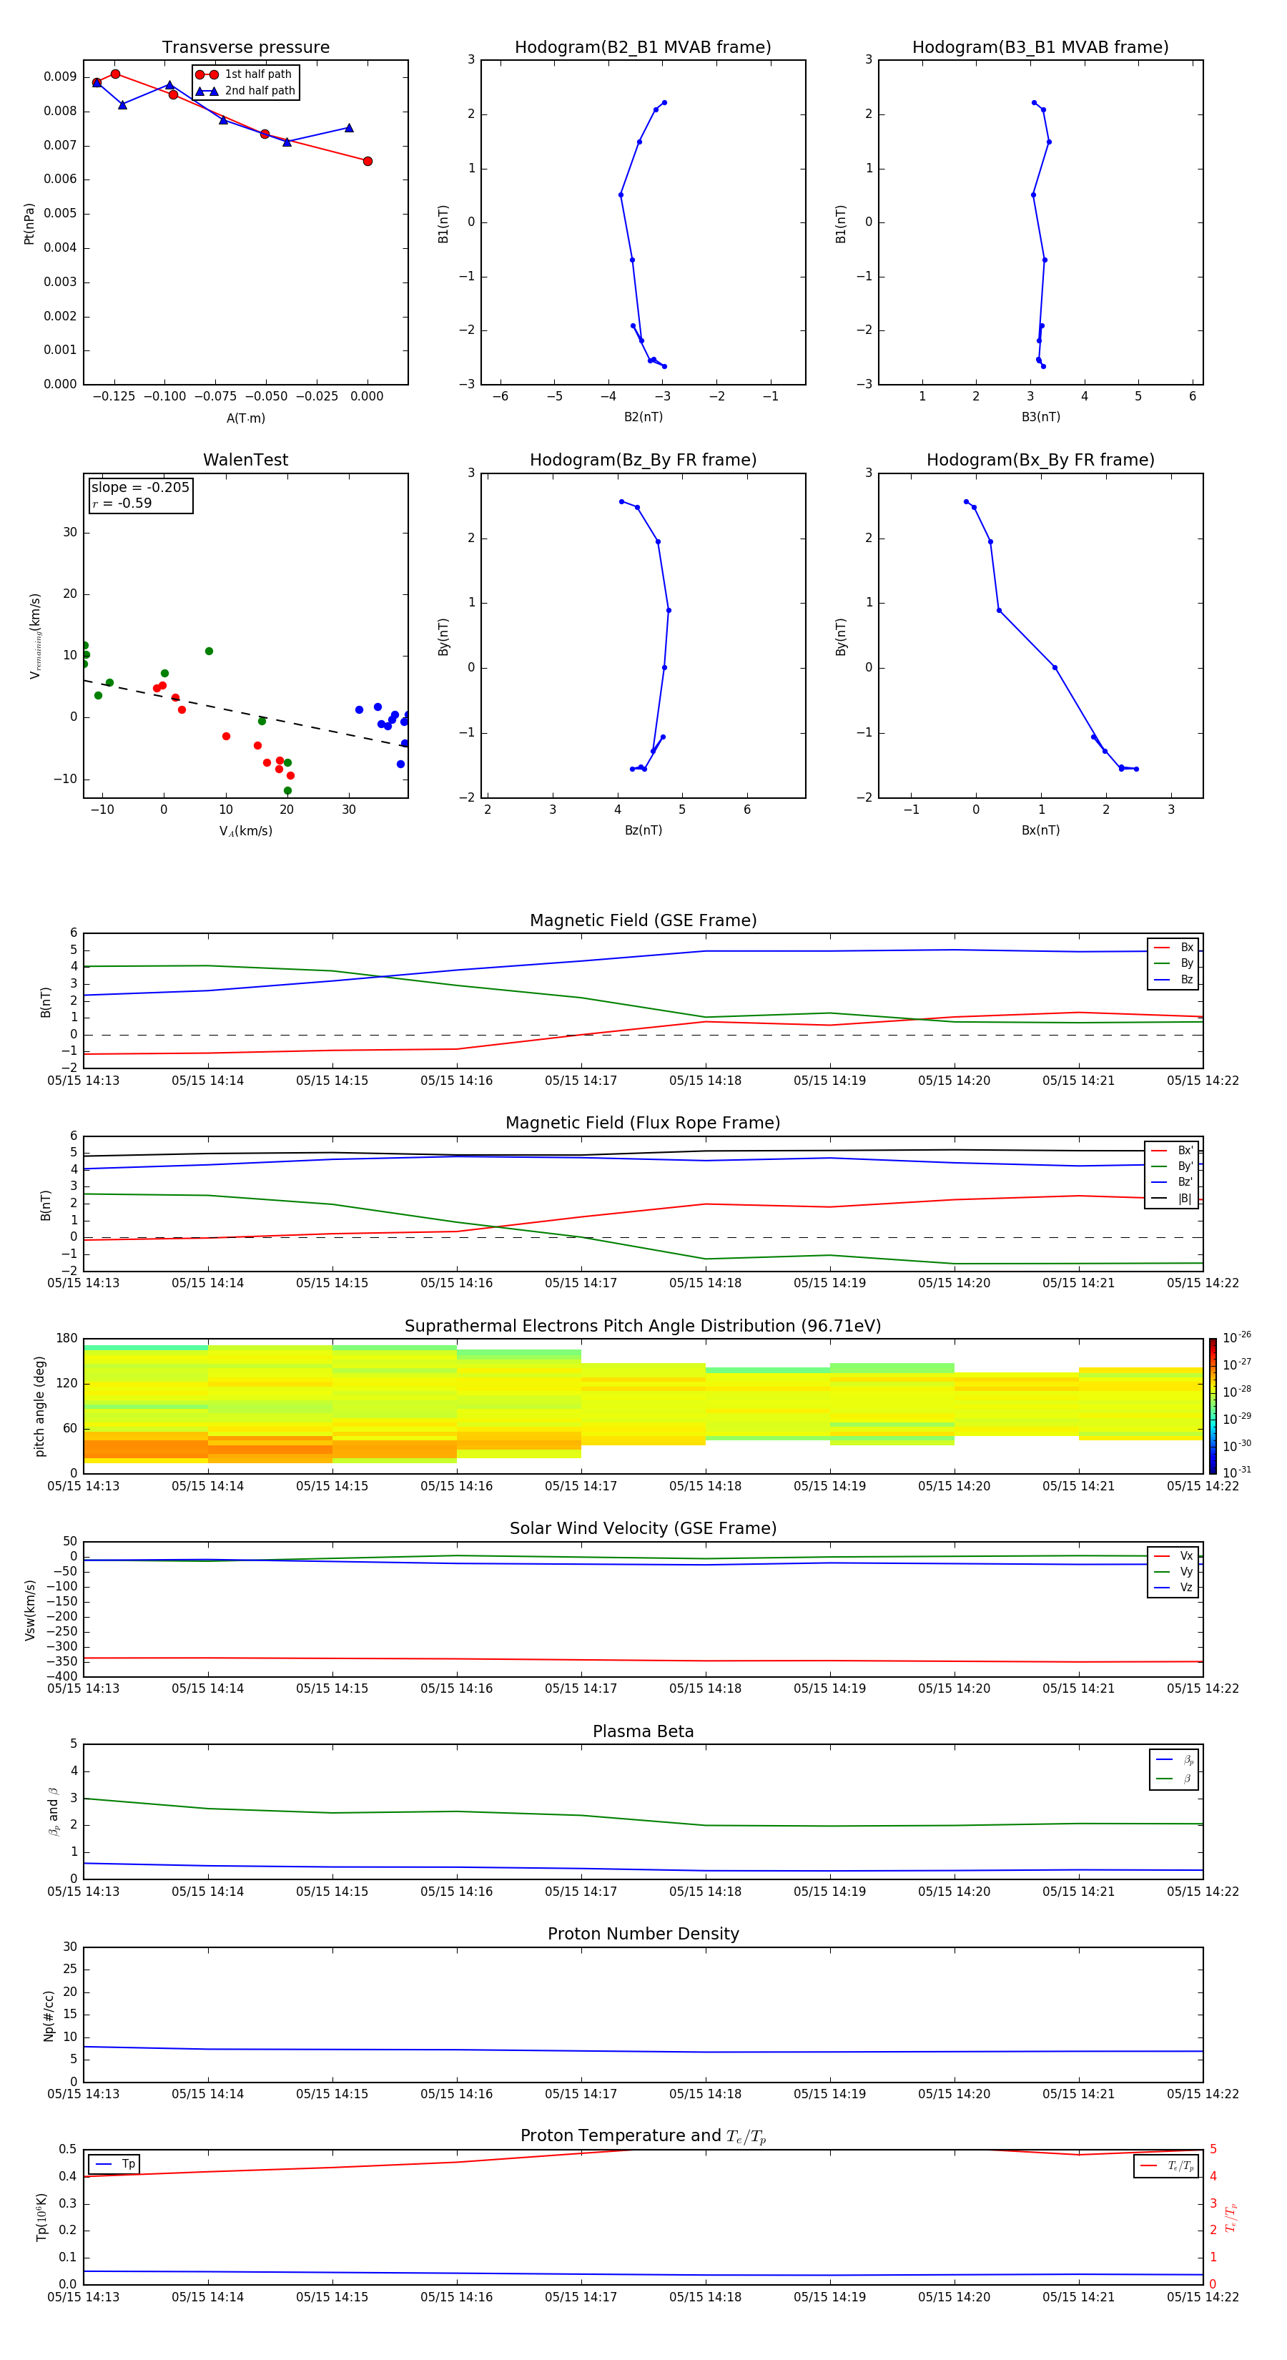1287x2360 pixels.
Task: Click the 'Hodogram(Bz_By FR frame)' title
Action: click(x=643, y=460)
